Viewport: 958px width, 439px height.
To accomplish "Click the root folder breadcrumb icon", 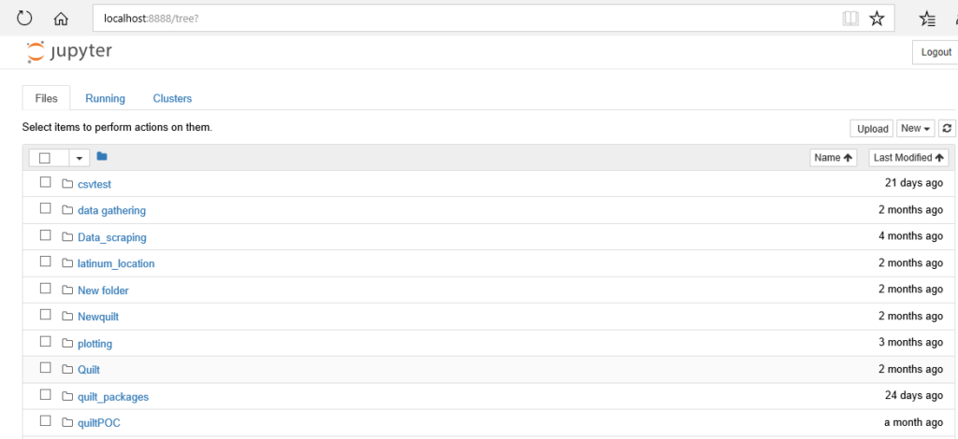I will [101, 157].
